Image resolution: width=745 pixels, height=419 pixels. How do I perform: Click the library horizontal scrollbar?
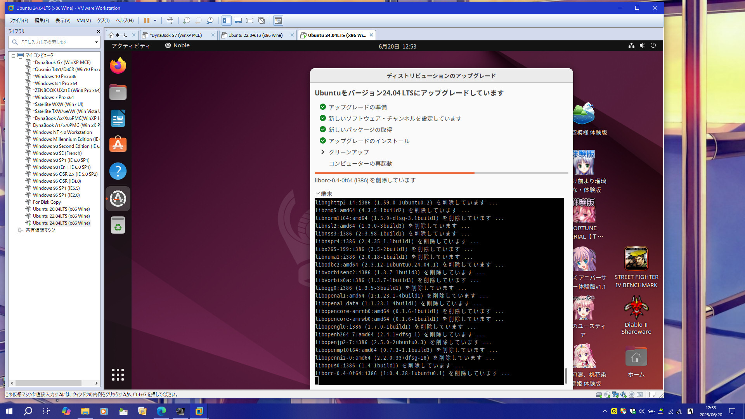[x=48, y=383]
